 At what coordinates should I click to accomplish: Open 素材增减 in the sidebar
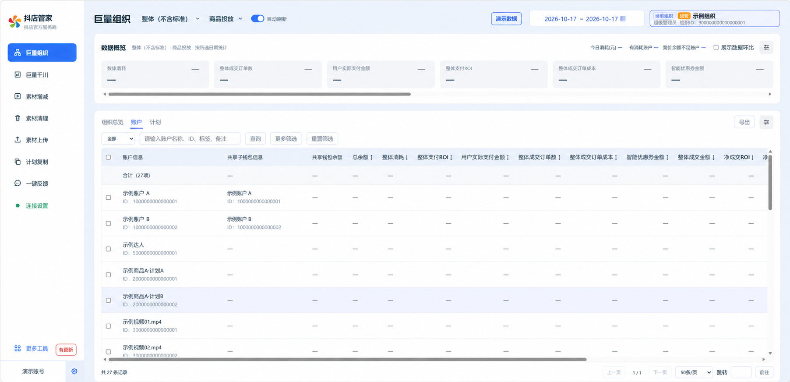pos(42,97)
